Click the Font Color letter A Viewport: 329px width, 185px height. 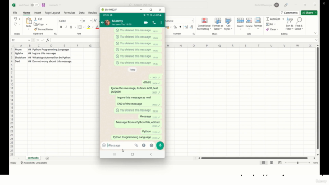point(97,27)
